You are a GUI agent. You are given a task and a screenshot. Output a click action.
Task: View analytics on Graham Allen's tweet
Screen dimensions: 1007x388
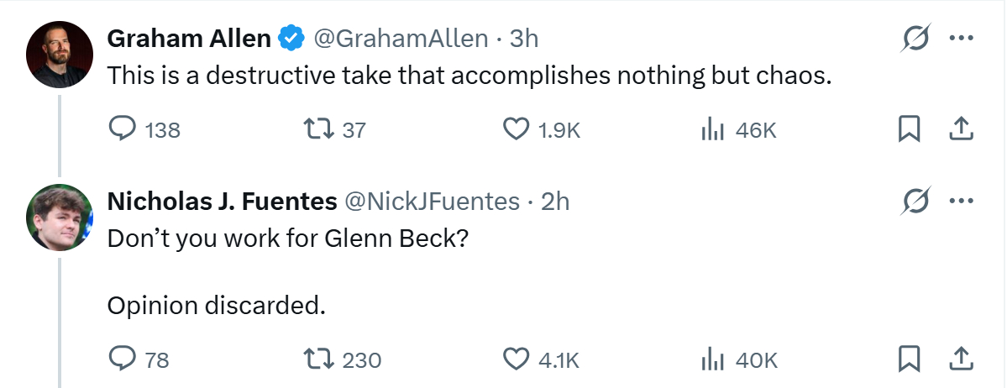pos(712,129)
